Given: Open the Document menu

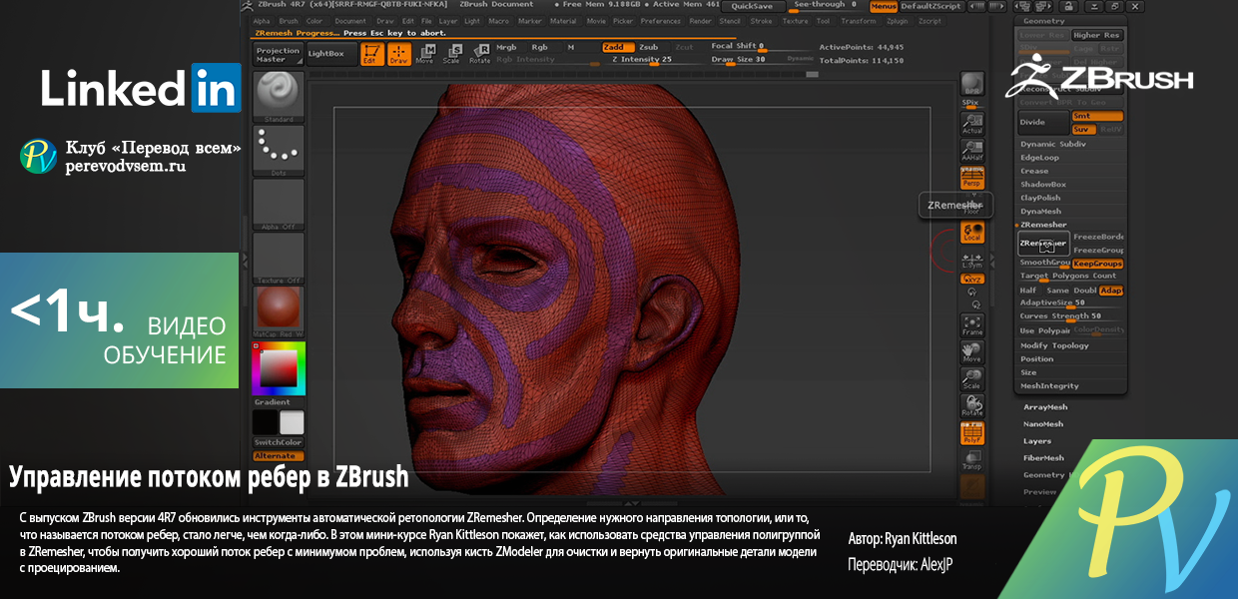Looking at the screenshot, I should [350, 21].
